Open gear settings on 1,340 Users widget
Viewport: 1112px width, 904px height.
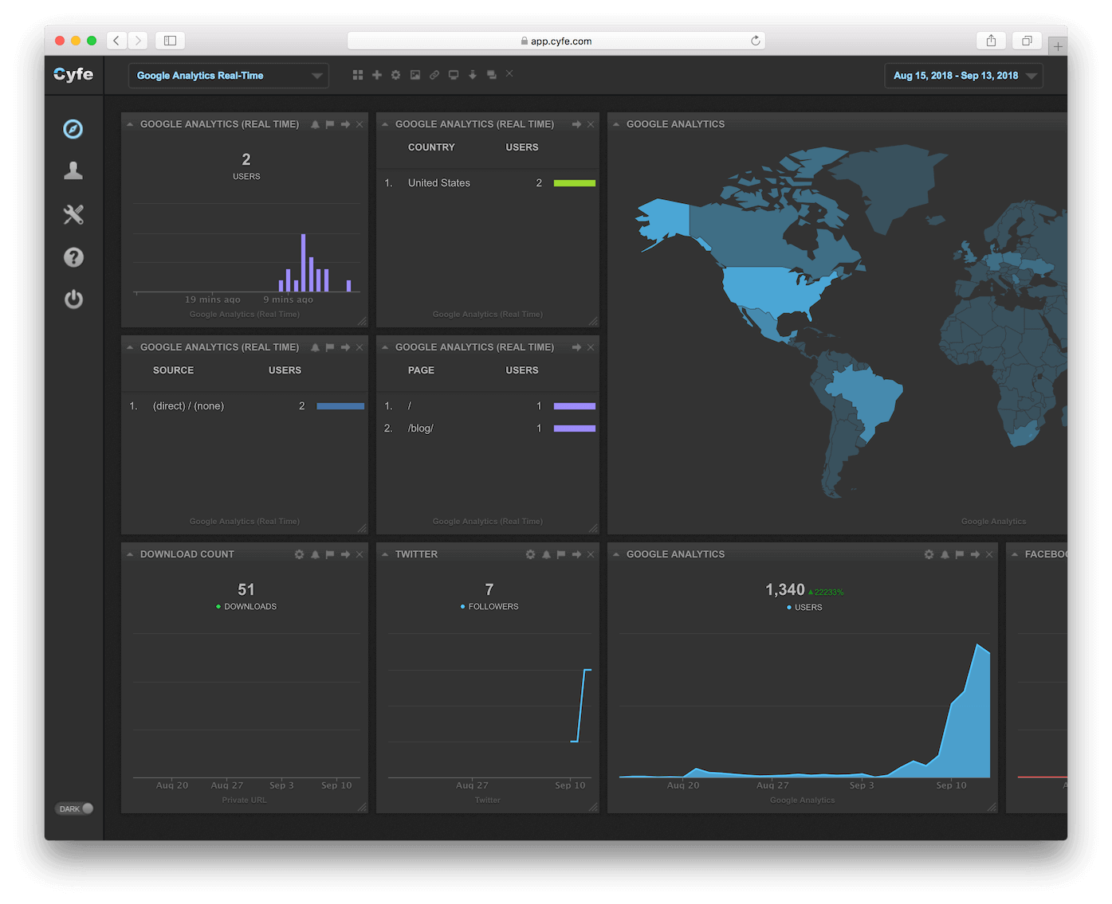click(929, 554)
